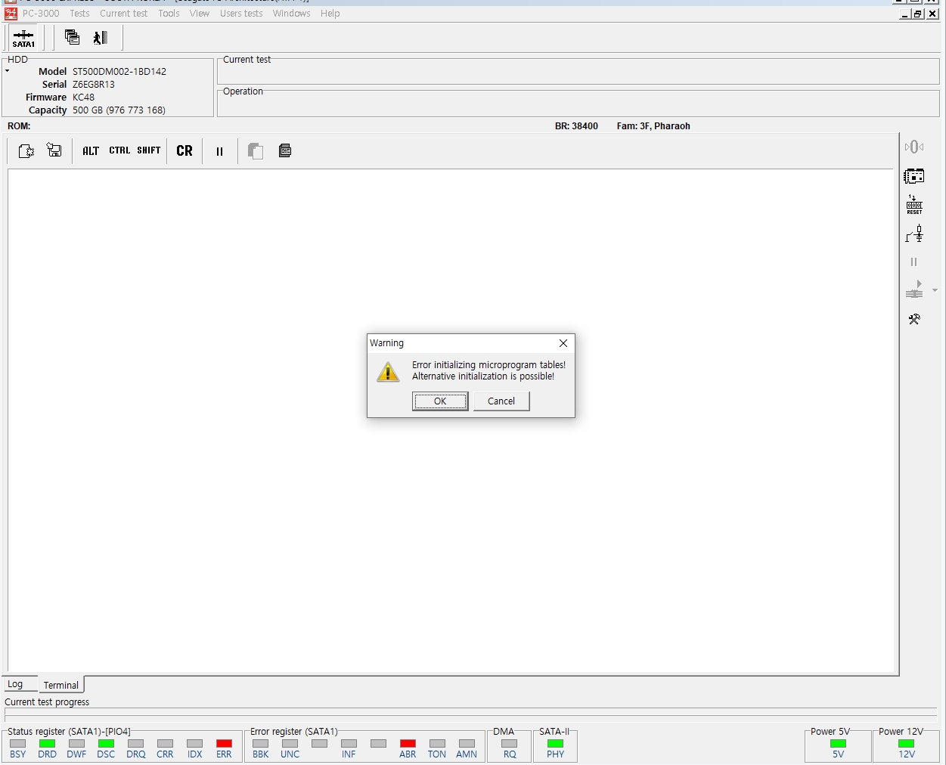Click the save-to-floppy terminal icon
The image size is (946, 765).
(54, 150)
